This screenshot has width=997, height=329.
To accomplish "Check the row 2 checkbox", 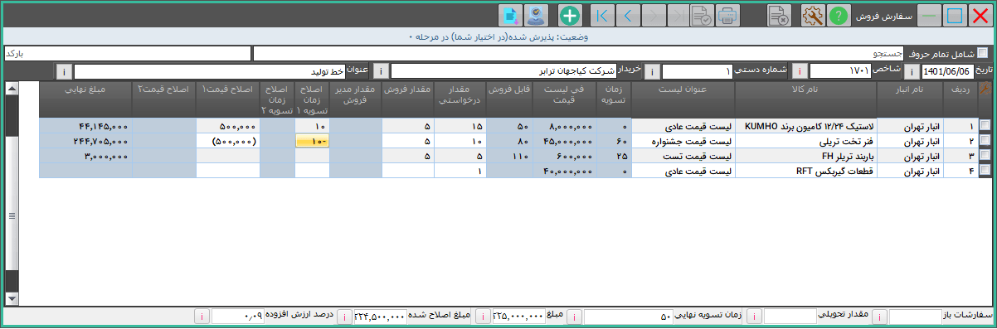I will (985, 141).
